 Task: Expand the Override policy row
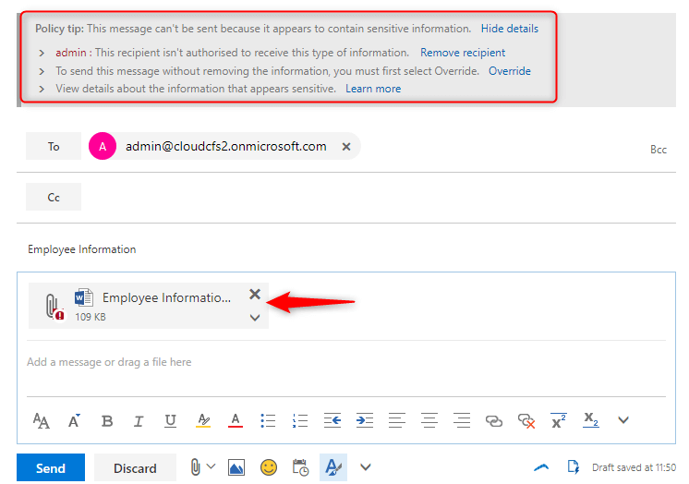point(42,71)
